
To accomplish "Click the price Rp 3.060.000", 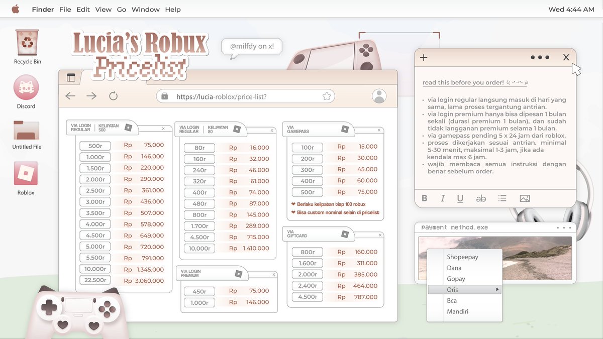I will (144, 281).
